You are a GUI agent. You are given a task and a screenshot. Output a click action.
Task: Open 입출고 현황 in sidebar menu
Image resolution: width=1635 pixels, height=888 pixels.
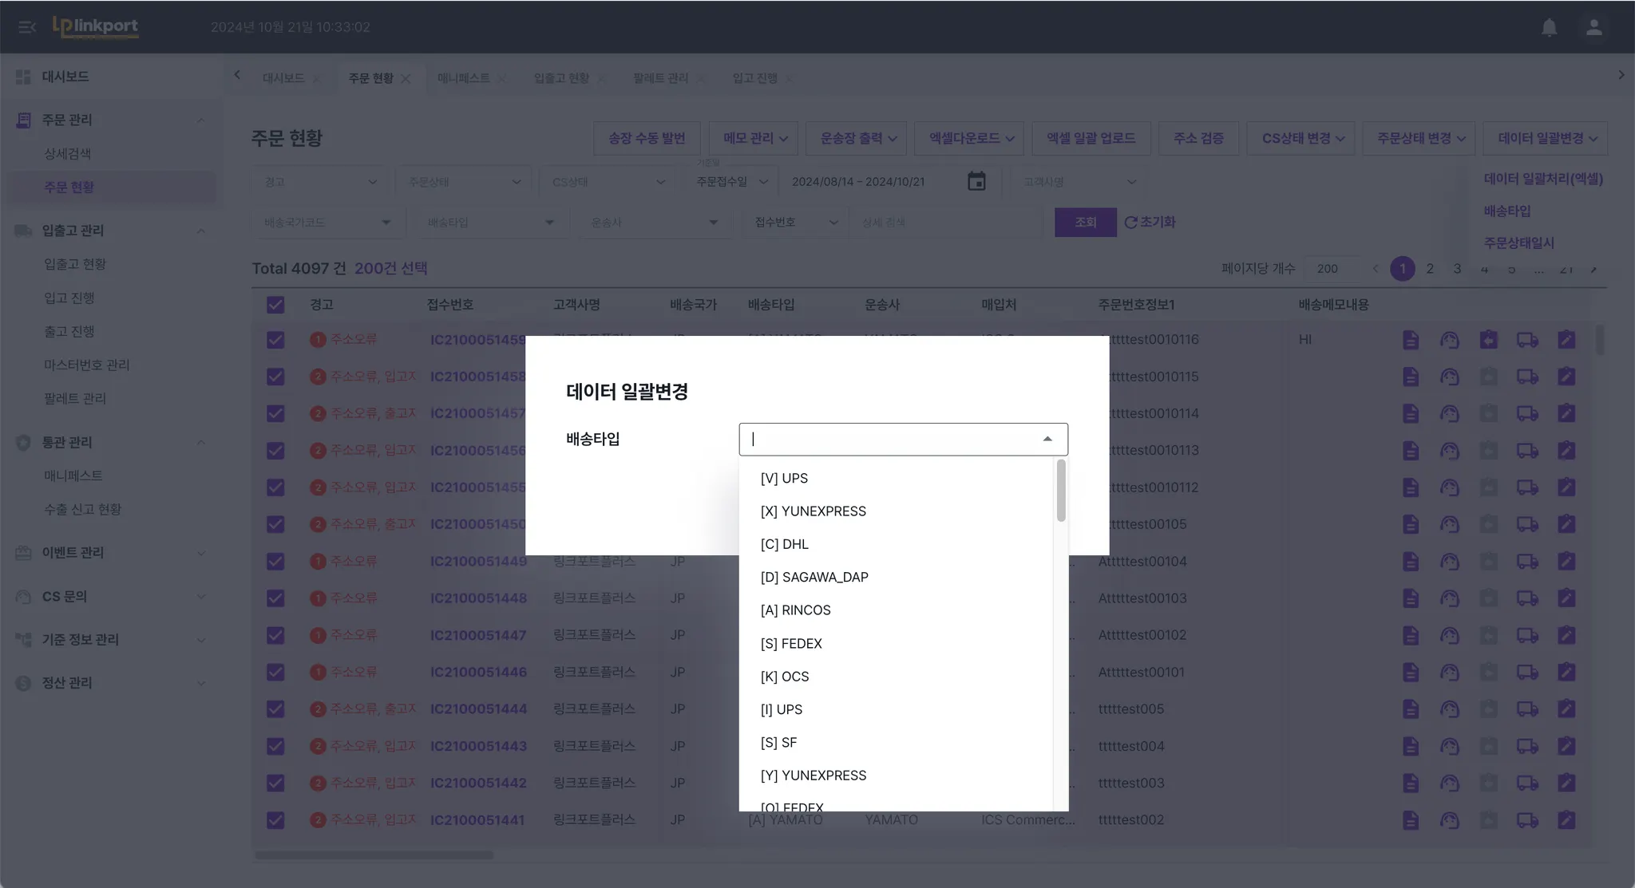(x=75, y=264)
